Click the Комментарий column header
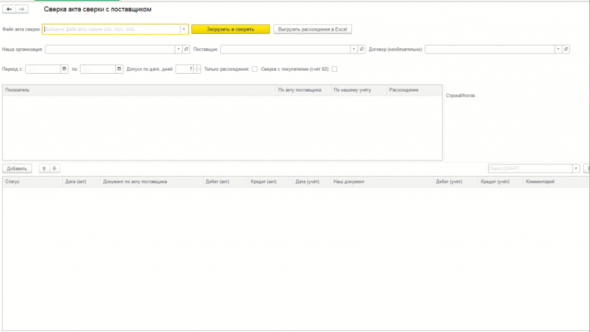 556,182
